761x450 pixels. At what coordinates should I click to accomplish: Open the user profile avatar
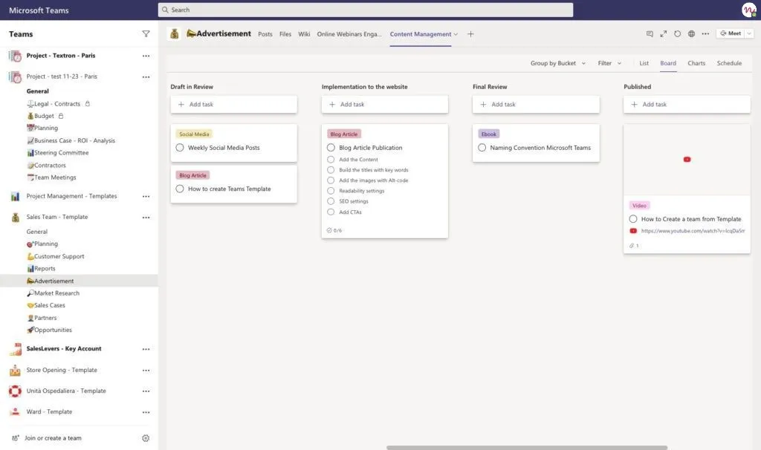coord(749,10)
